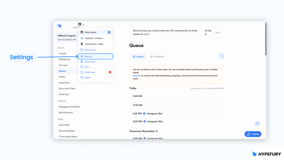
Task: Click the Hypefury bird logo in sidebar
Action: [59, 26]
